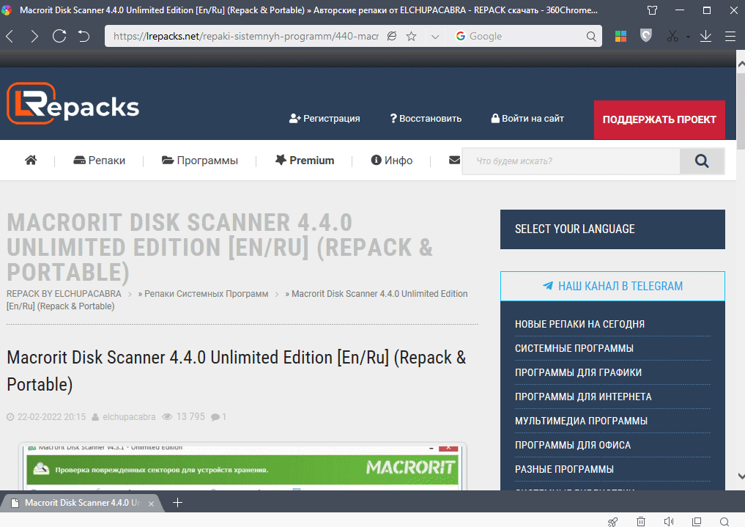
Task: Click the magnifier in the Google search box
Action: [x=591, y=36]
